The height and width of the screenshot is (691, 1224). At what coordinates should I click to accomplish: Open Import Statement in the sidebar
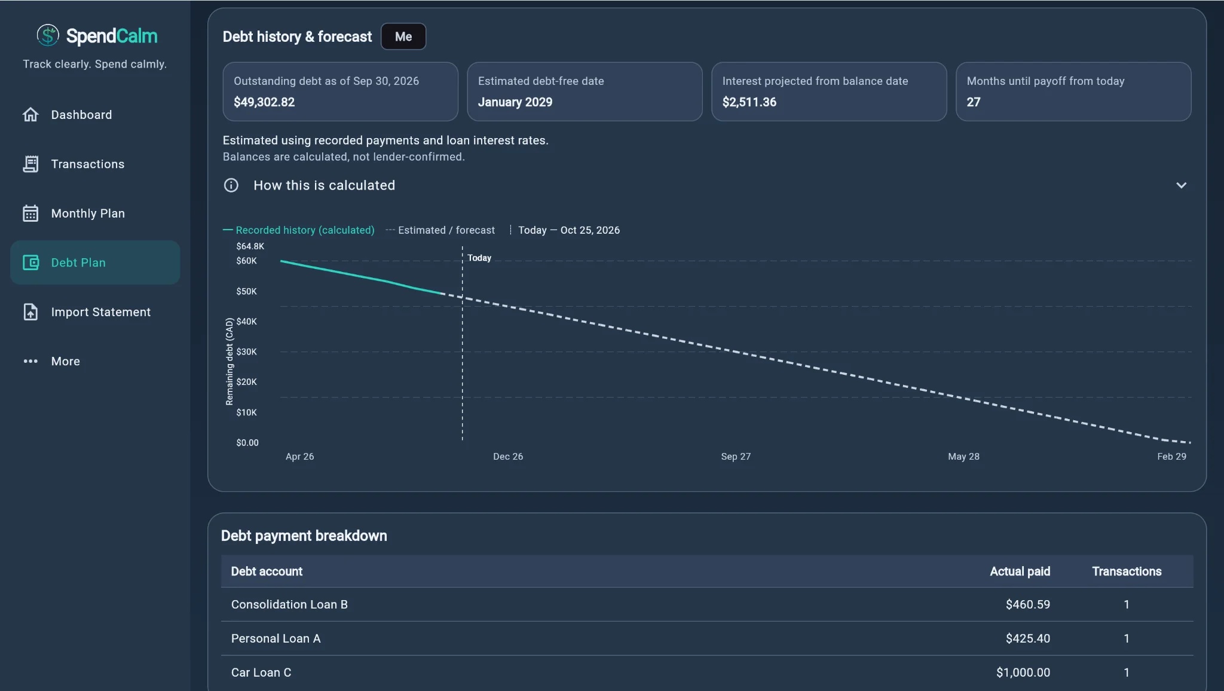coord(95,312)
